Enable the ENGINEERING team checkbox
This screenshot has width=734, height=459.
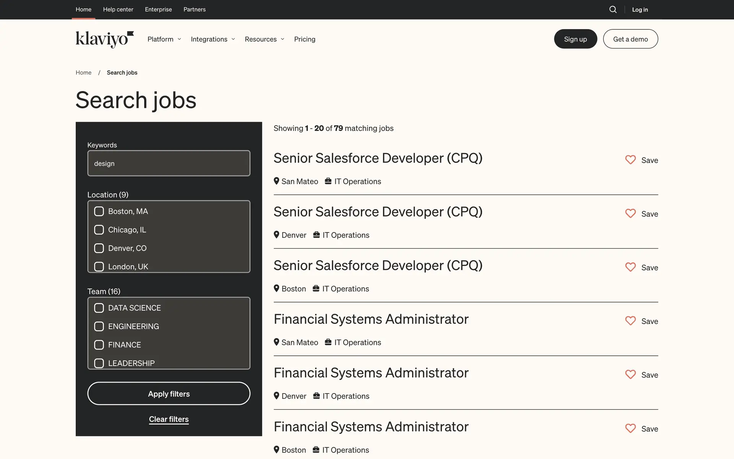pos(99,326)
